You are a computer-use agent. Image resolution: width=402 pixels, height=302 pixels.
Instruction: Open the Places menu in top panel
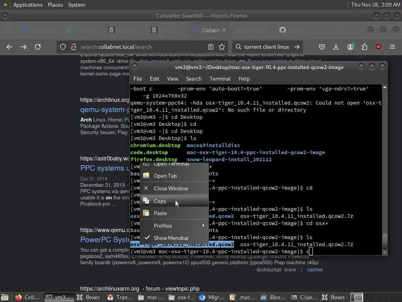tap(55, 5)
